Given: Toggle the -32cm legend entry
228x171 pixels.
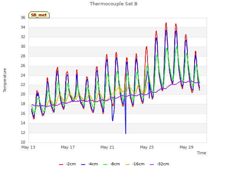Looking at the screenshot, I should coord(159,164).
